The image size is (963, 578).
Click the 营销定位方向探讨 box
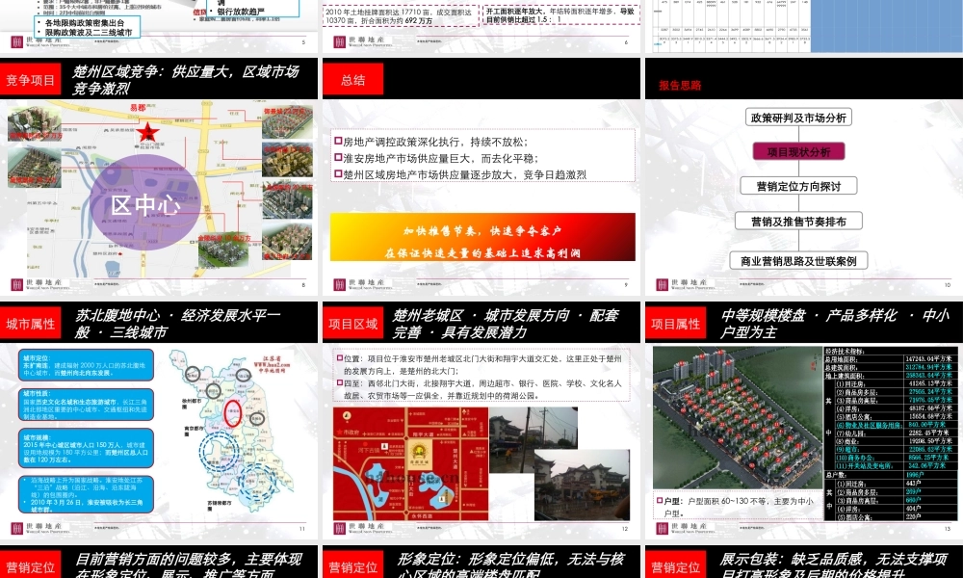tap(798, 186)
